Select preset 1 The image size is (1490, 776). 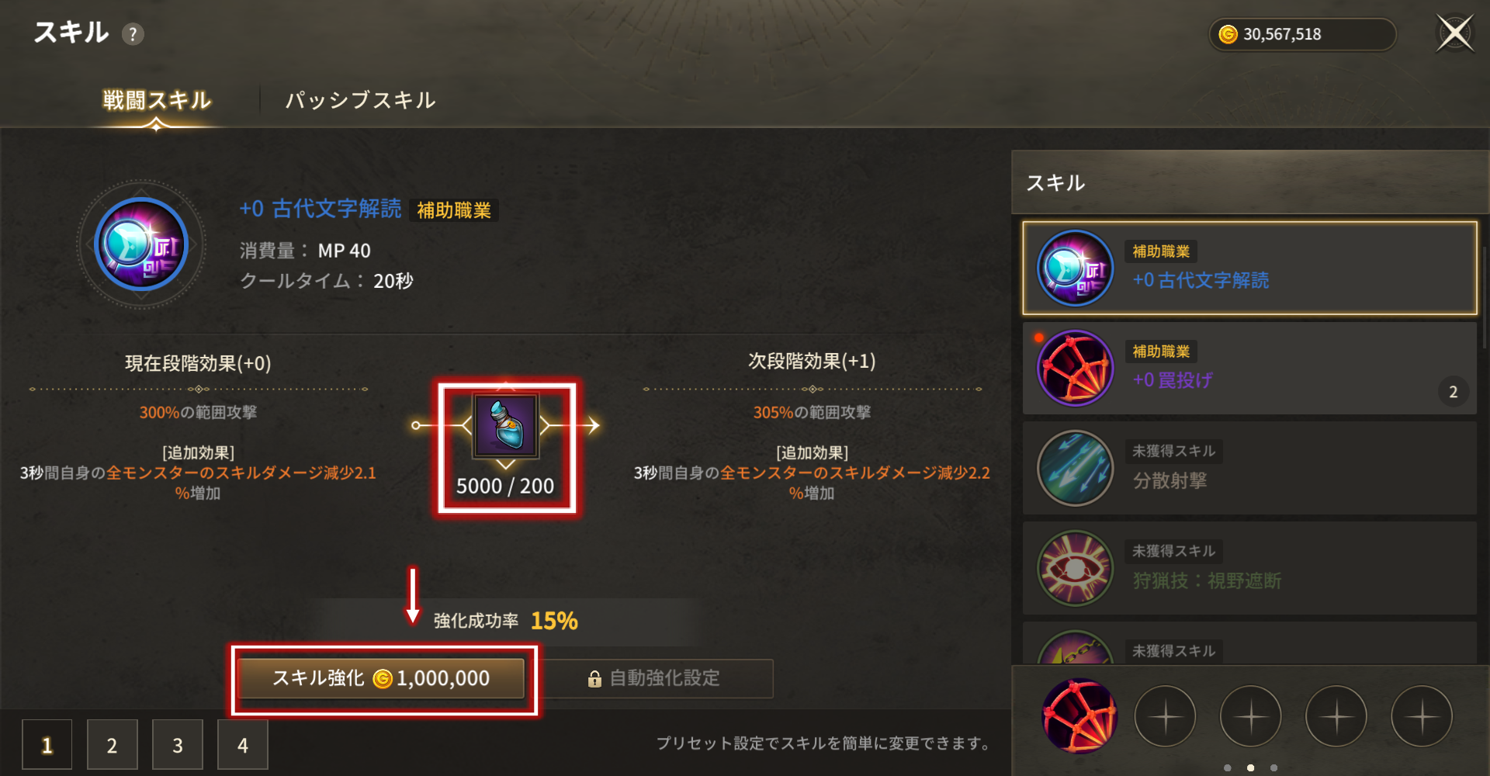tap(47, 745)
